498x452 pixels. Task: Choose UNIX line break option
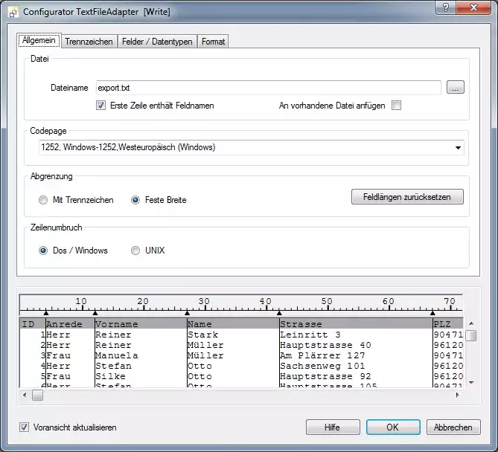point(135,251)
